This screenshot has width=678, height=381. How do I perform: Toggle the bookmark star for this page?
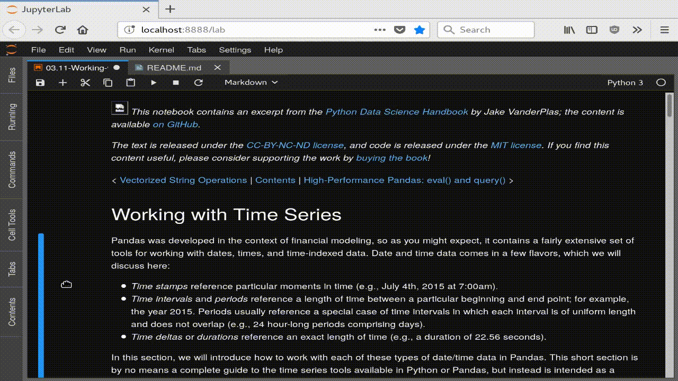(x=420, y=30)
